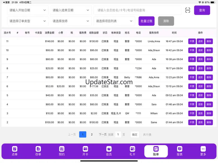The width and height of the screenshot is (218, 163).
Task: Open the 预约 appointment icon
Action: tap(62, 149)
